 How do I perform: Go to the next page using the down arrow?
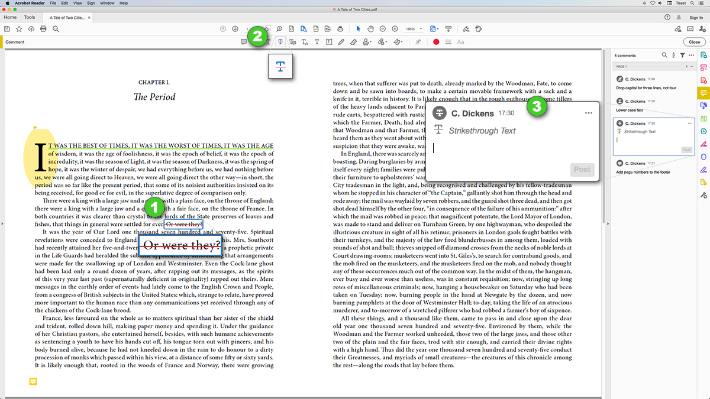[x=235, y=29]
